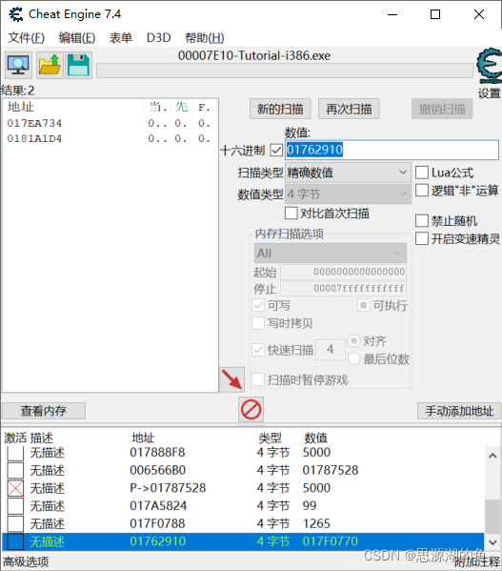This screenshot has height=571, width=502.
Task: Toggle active box for address 017A5824
Action: click(15, 506)
